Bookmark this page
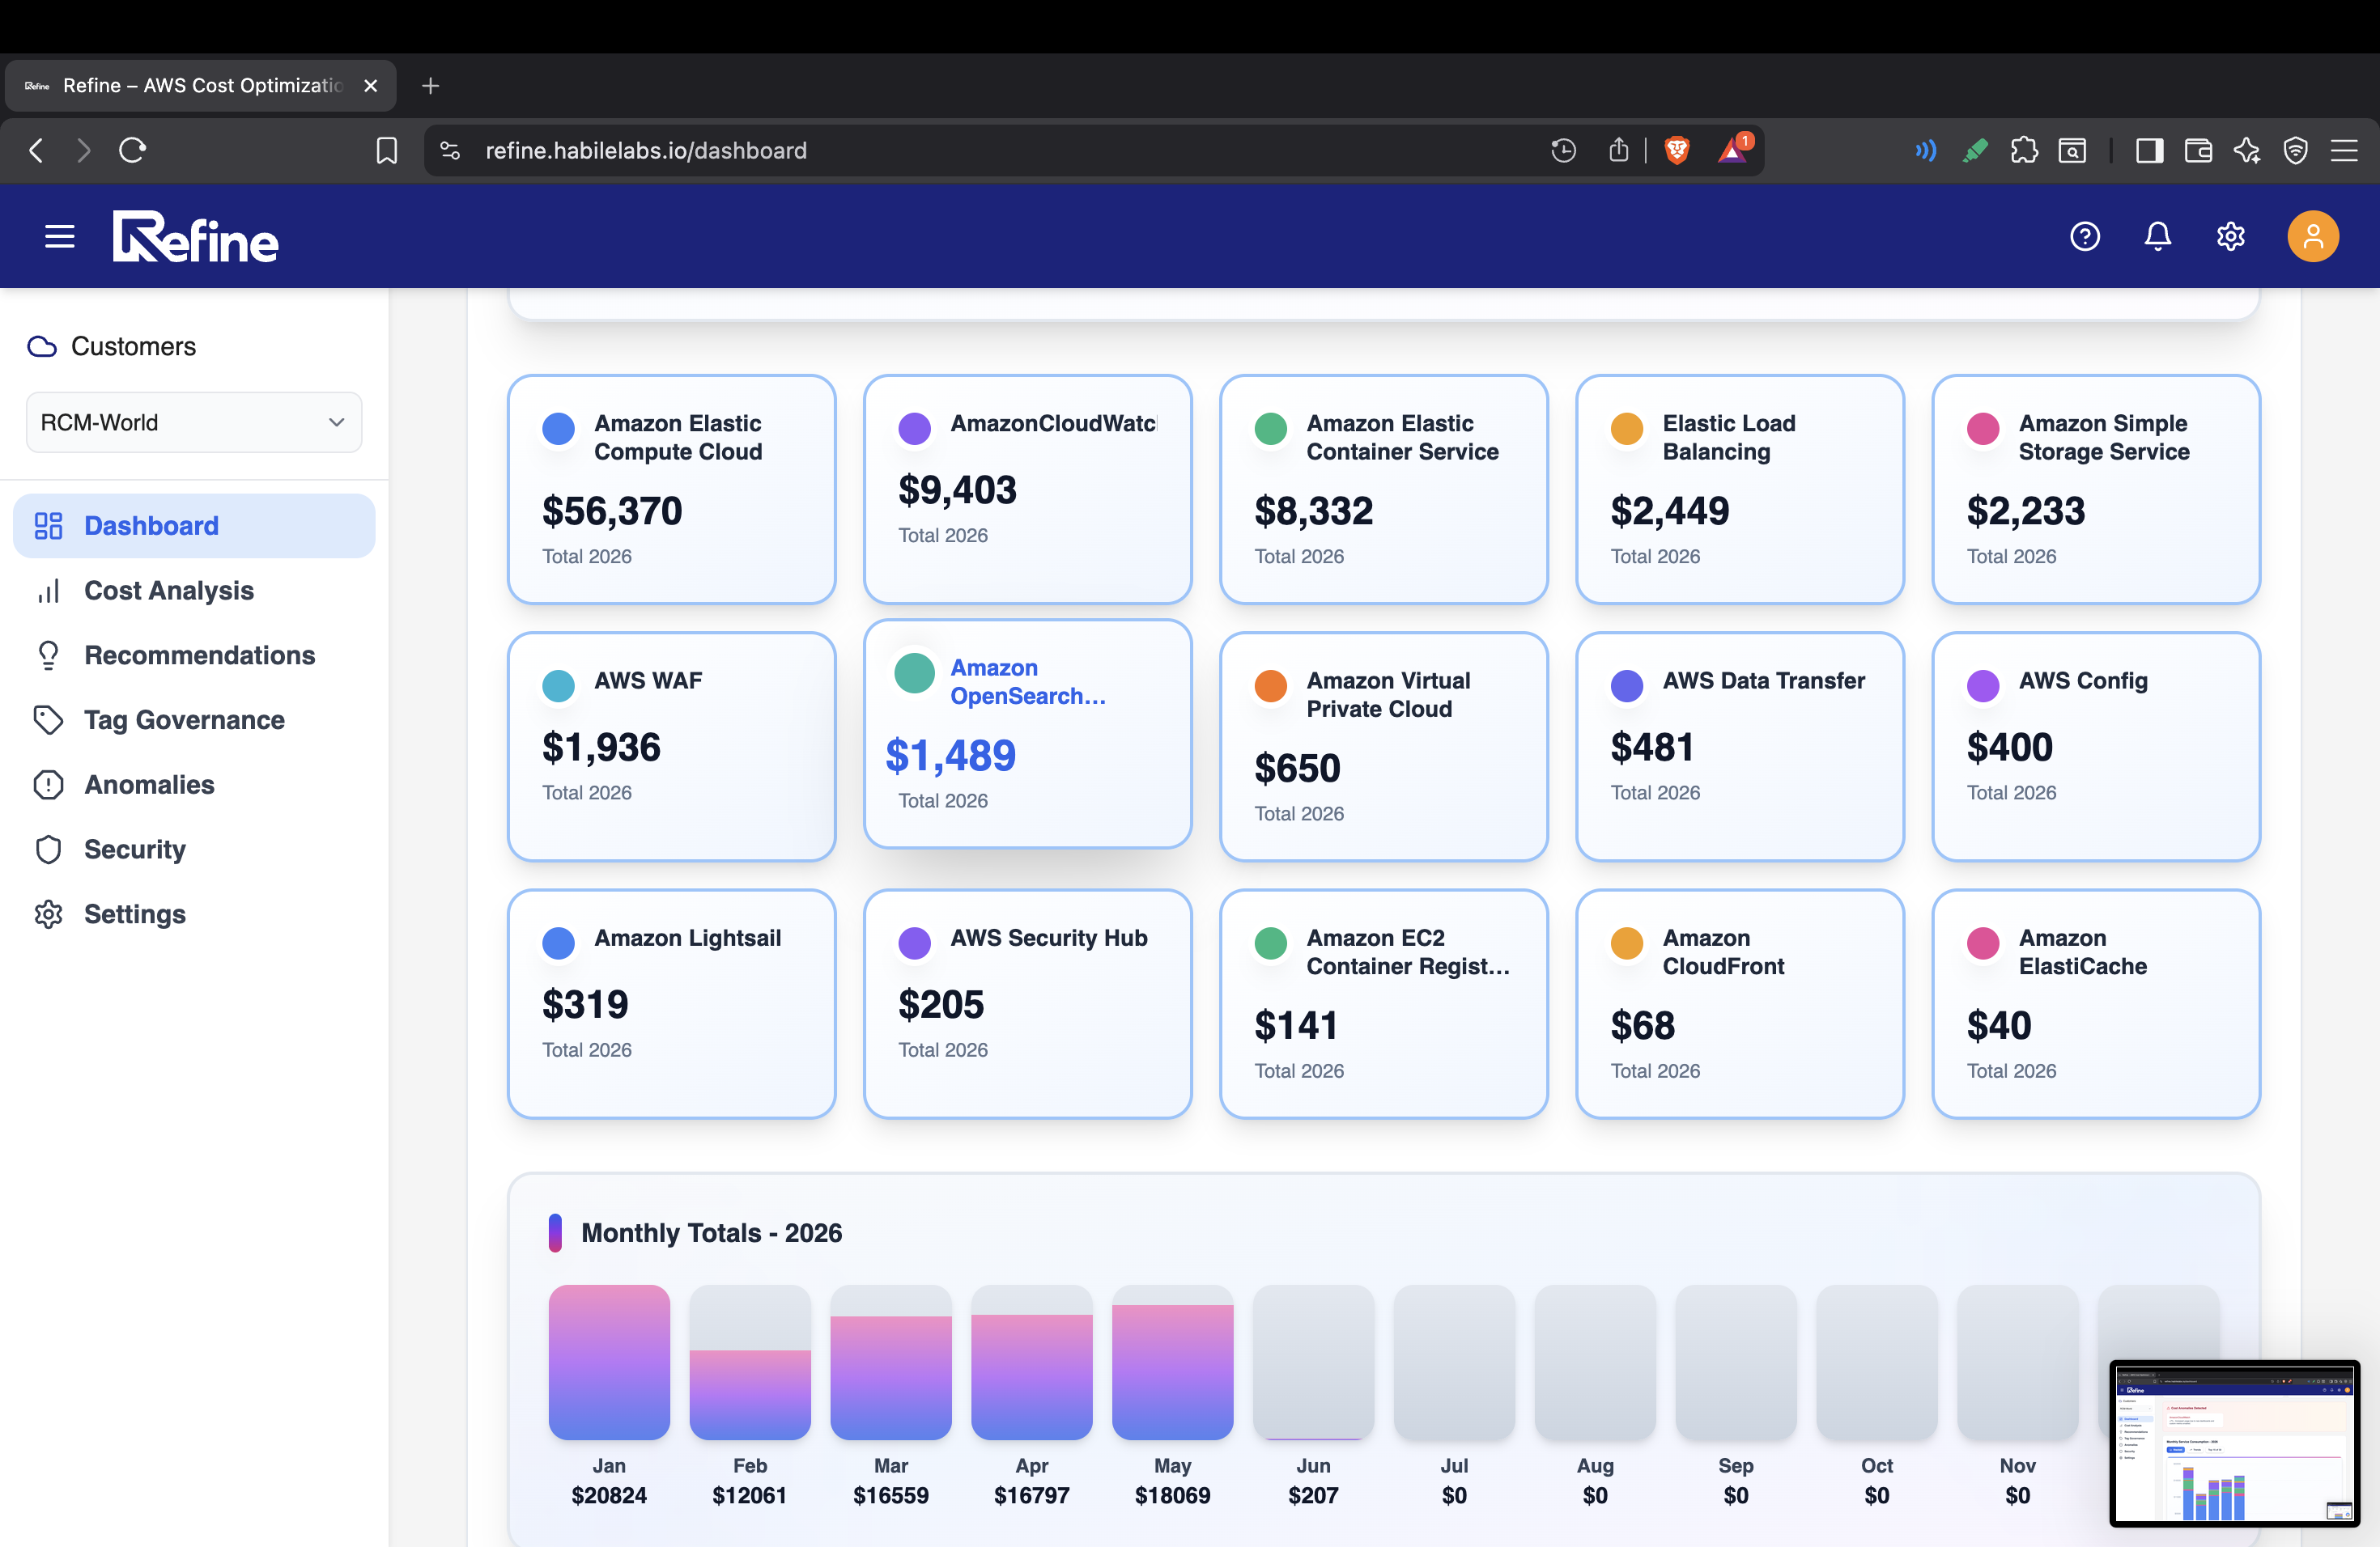 click(387, 151)
